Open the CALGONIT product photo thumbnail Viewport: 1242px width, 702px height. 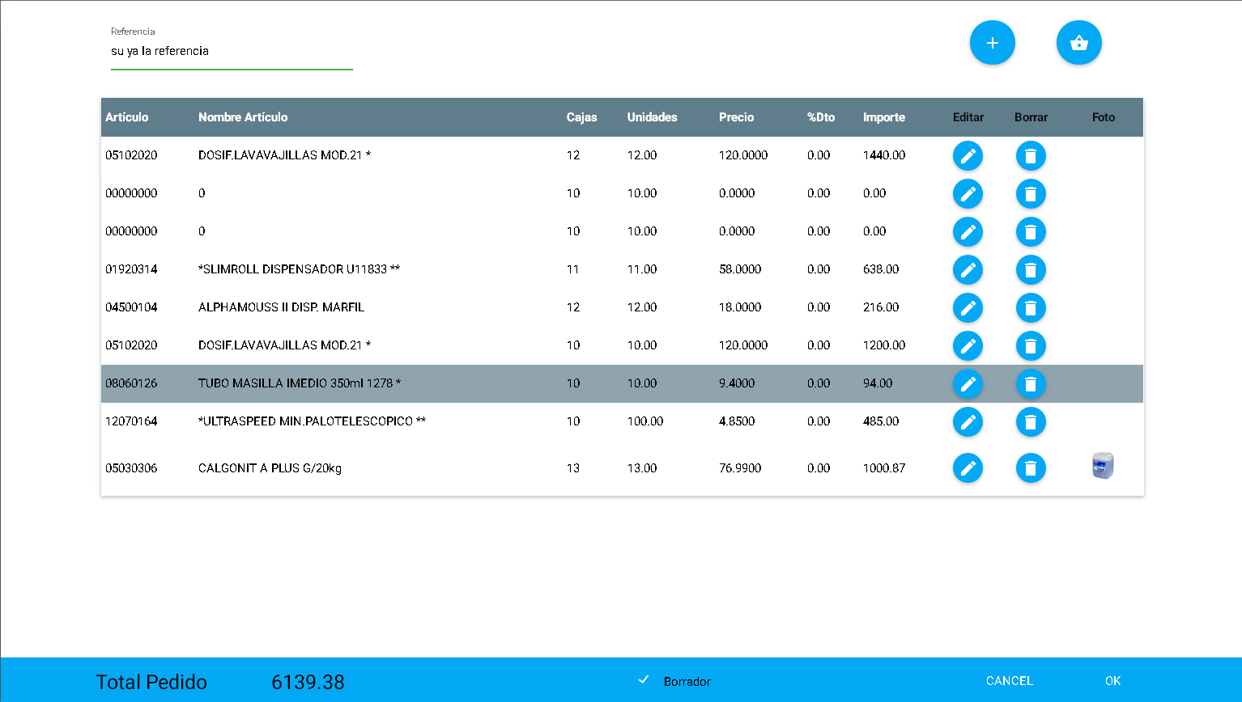[x=1103, y=466]
